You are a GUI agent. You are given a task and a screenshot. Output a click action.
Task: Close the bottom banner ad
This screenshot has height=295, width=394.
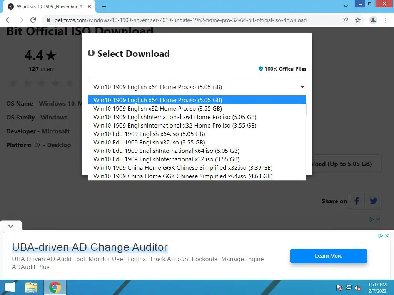pos(387,235)
